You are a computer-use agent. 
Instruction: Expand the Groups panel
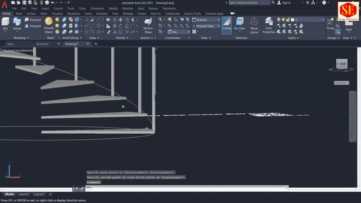click(x=333, y=38)
